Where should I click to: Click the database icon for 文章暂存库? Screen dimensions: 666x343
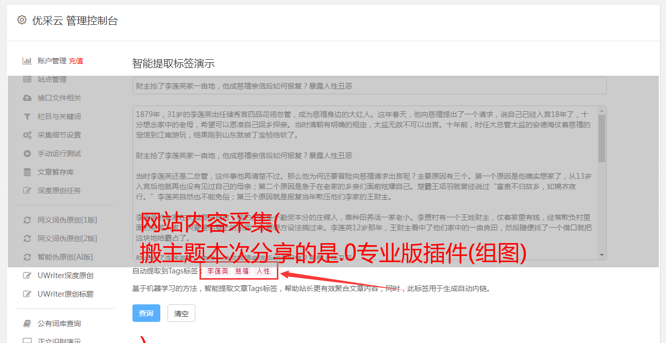tap(27, 172)
